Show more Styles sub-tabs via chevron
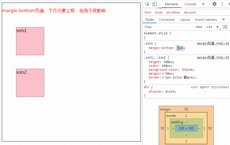 pos(223,20)
